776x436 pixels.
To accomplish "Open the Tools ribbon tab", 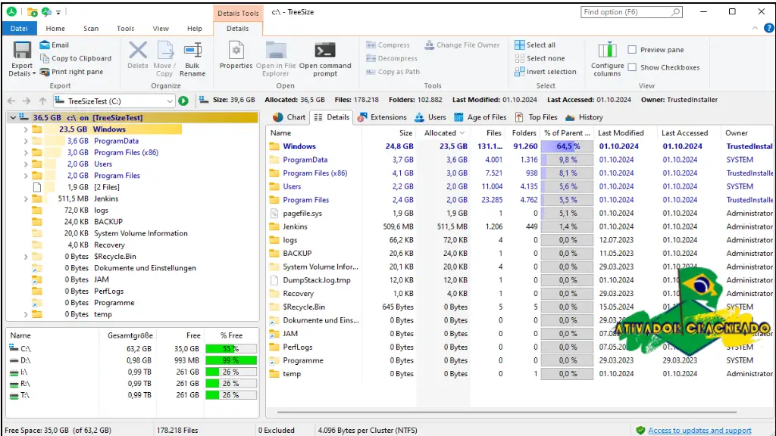I will [125, 28].
